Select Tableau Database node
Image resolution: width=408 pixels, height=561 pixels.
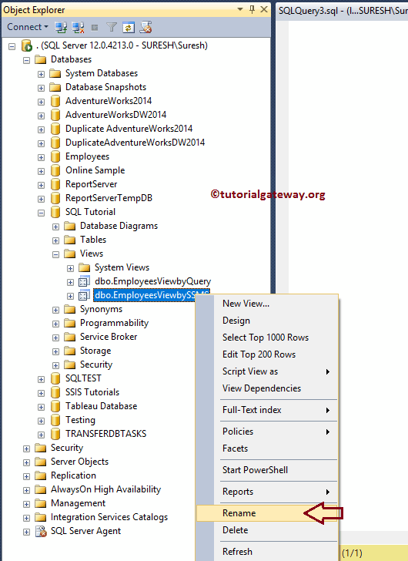[x=101, y=406]
